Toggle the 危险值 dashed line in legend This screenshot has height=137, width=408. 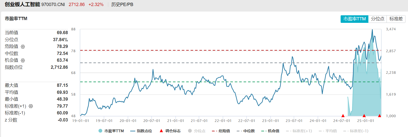point(221,131)
